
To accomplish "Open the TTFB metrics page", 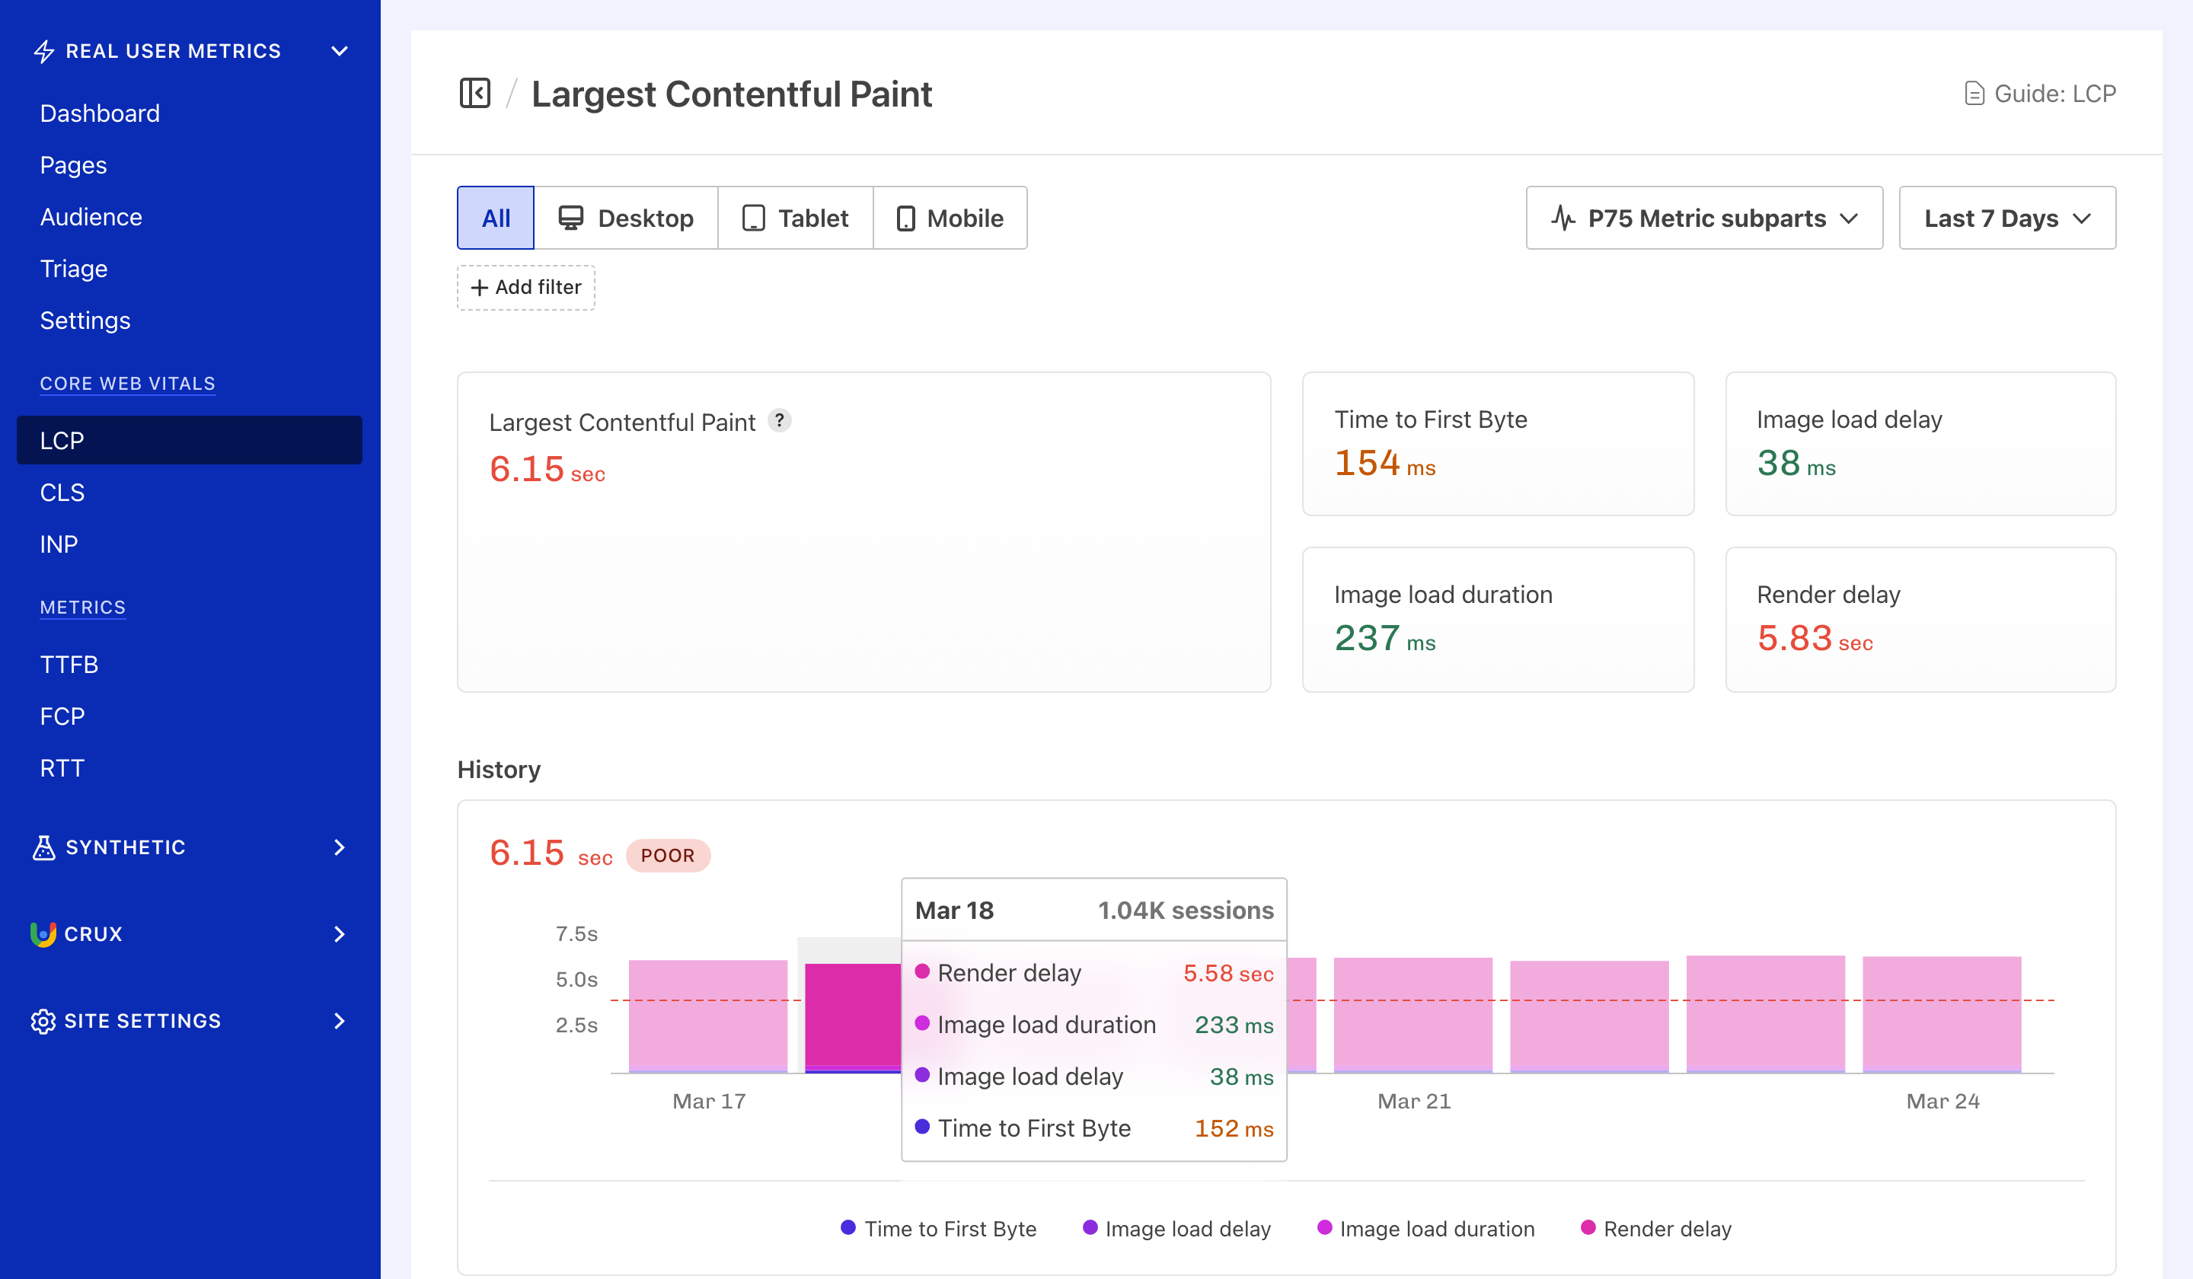I will (x=69, y=664).
